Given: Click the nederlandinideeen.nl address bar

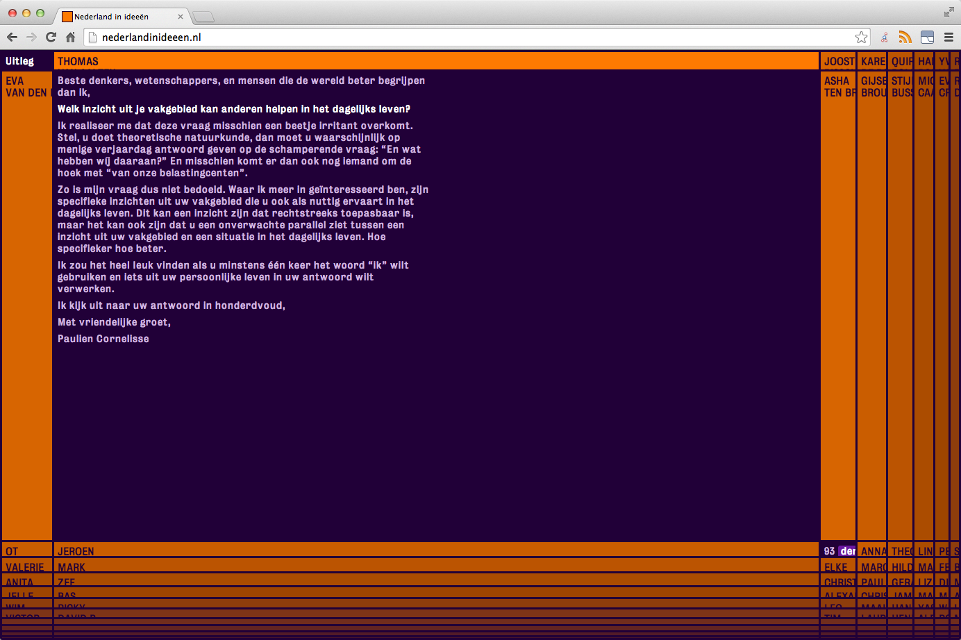Looking at the screenshot, I should point(472,37).
